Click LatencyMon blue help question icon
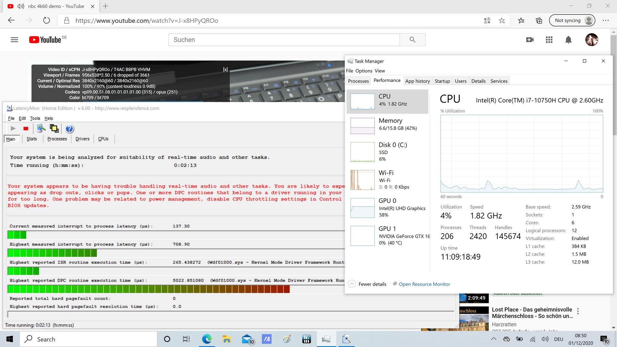The image size is (617, 347). click(69, 129)
